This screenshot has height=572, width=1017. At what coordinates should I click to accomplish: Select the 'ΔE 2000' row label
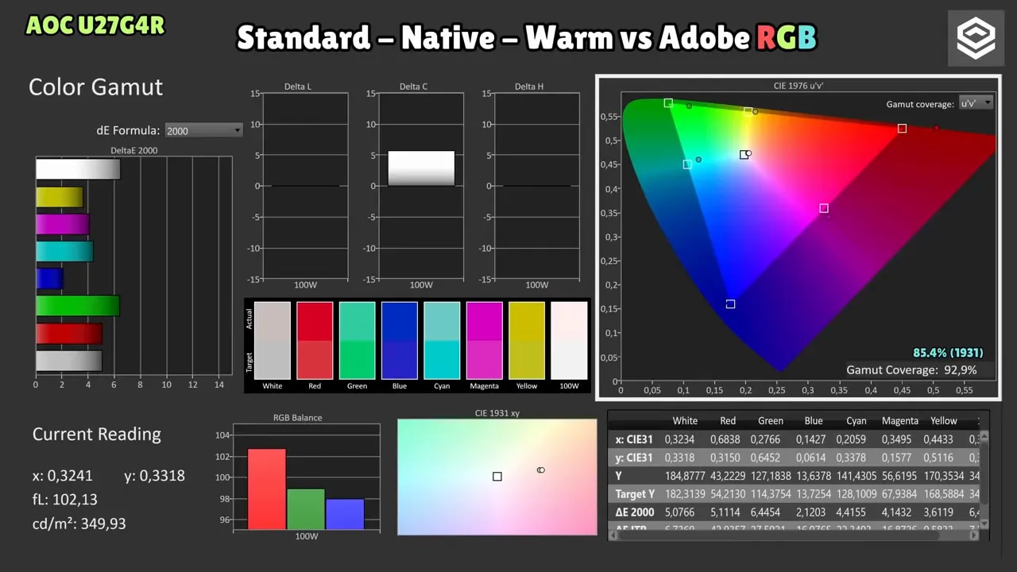635,512
